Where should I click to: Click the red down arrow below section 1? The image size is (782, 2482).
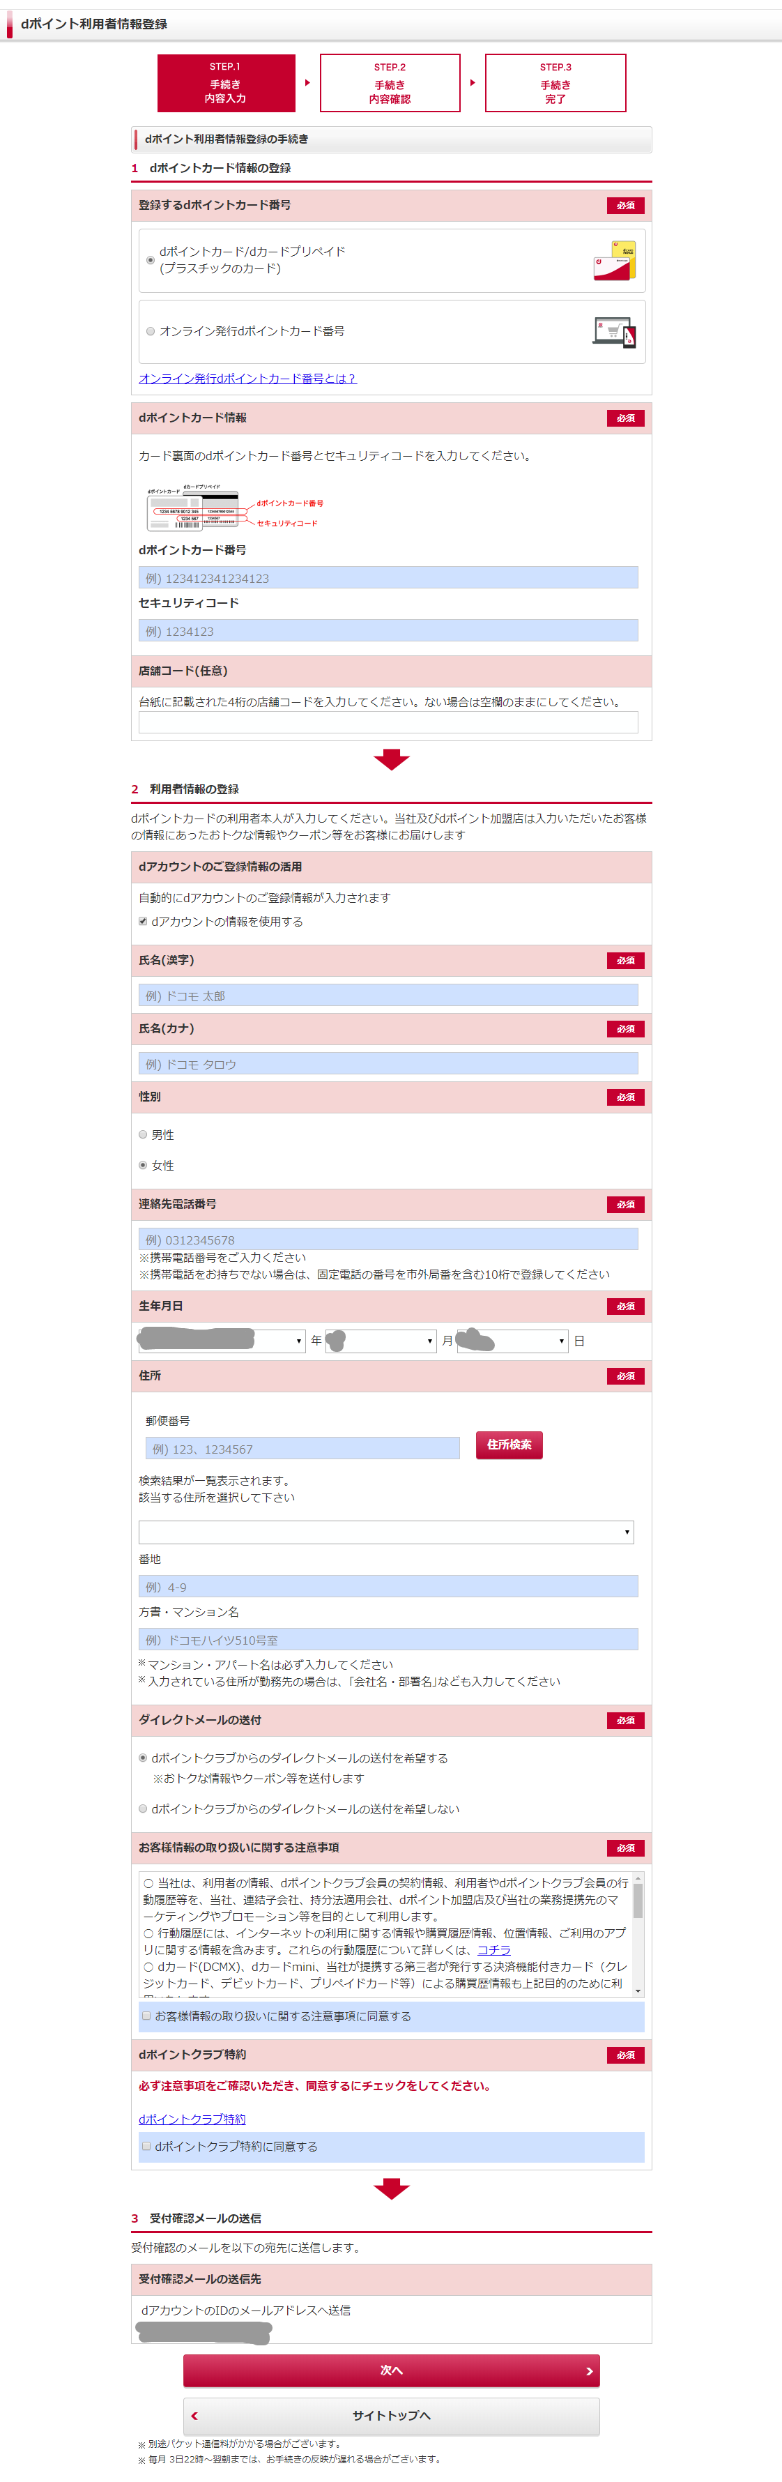391,759
